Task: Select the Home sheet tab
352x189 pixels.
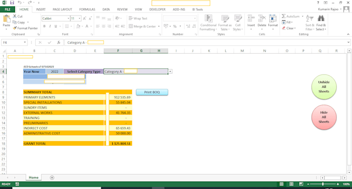Action: click(x=34, y=178)
